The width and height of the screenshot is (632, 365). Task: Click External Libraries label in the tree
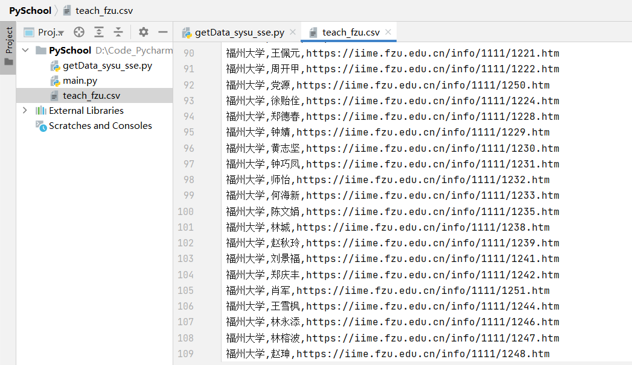coord(86,111)
